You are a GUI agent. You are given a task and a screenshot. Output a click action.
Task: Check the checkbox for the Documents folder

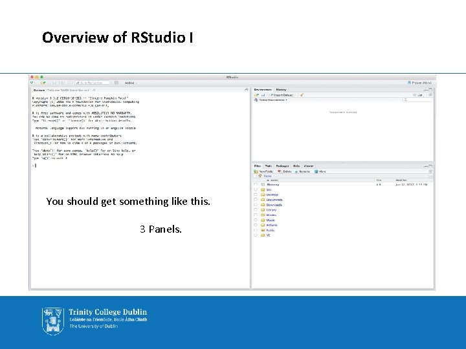point(255,200)
